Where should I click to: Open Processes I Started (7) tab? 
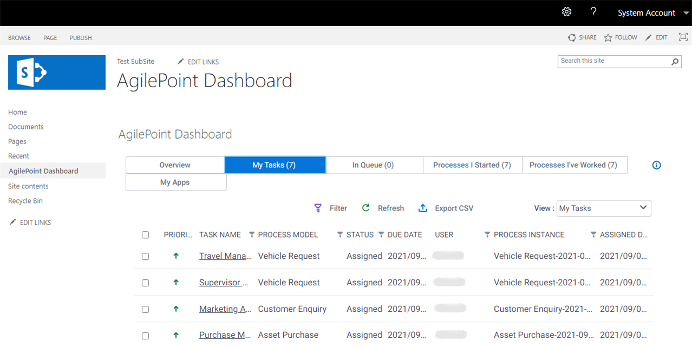(472, 165)
